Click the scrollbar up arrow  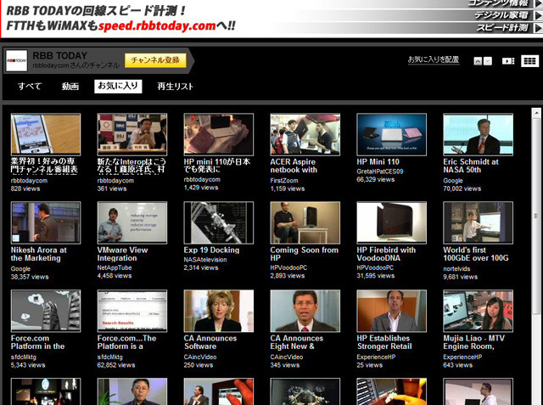click(536, 113)
